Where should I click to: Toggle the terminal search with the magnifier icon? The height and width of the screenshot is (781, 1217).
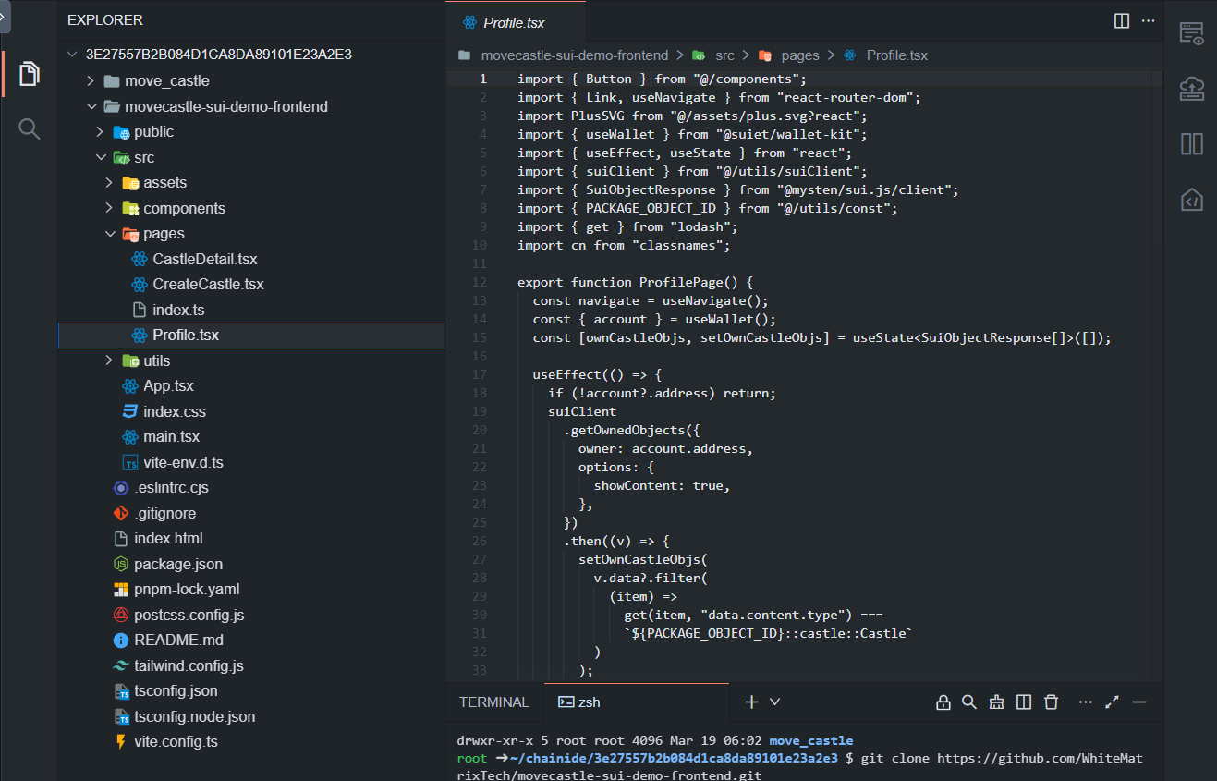[969, 702]
